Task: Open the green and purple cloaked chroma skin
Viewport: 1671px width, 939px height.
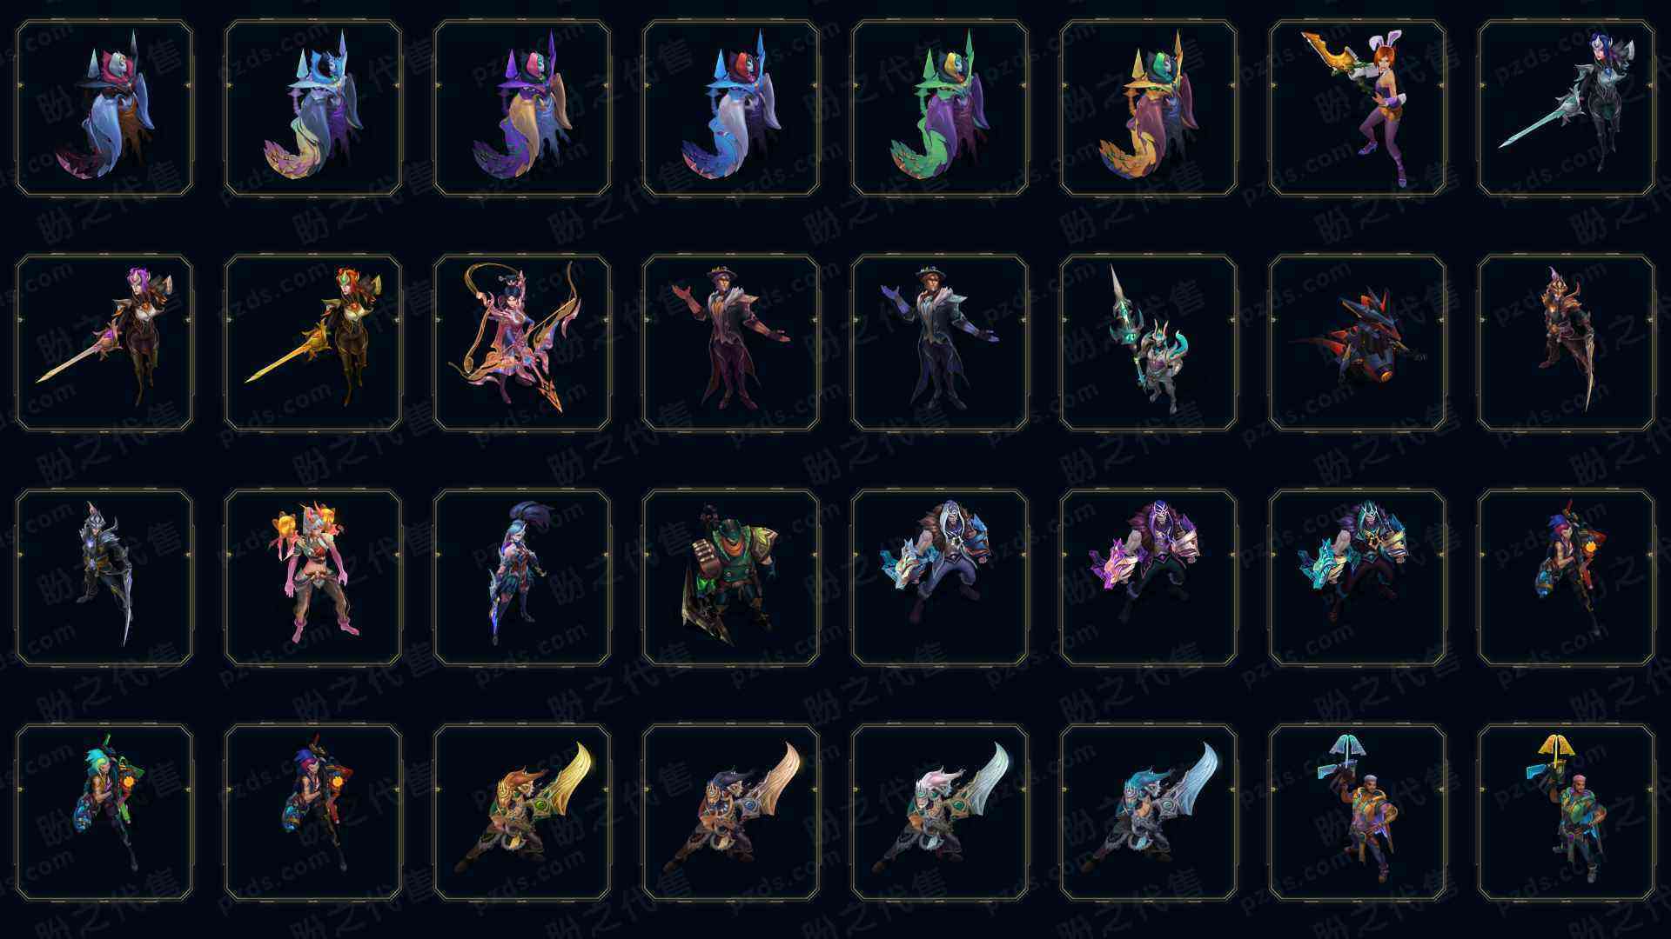Action: click(940, 109)
